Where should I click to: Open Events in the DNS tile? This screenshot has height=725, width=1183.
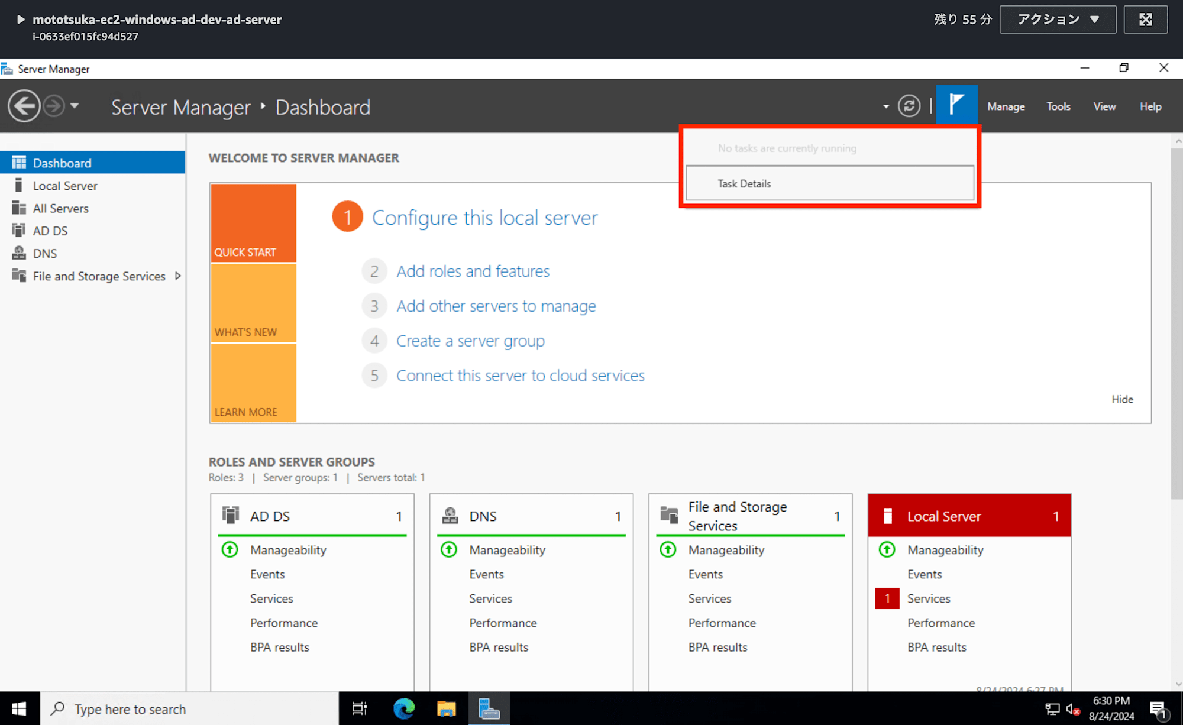486,574
